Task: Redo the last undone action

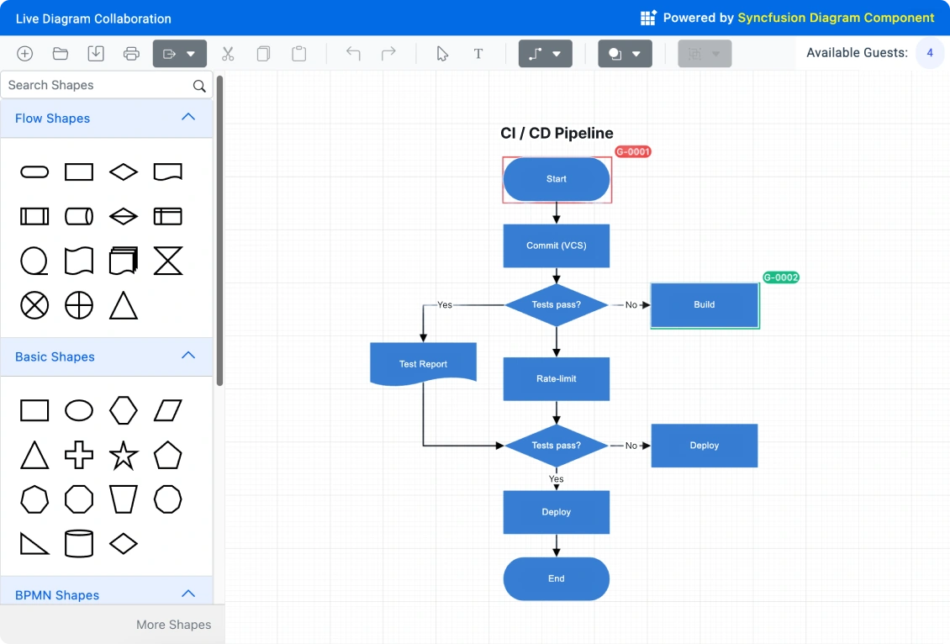Action: [388, 53]
